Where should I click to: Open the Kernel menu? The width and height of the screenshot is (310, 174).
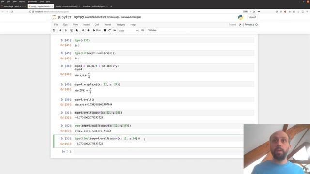point(108,25)
